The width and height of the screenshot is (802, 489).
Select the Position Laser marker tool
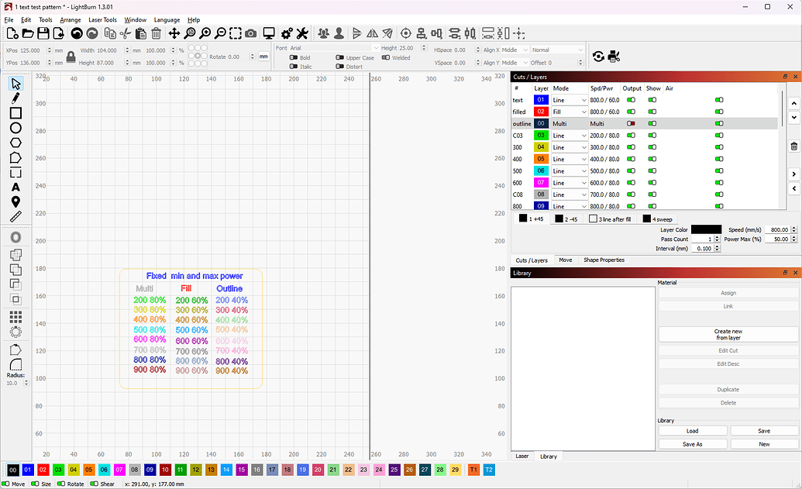pos(15,202)
